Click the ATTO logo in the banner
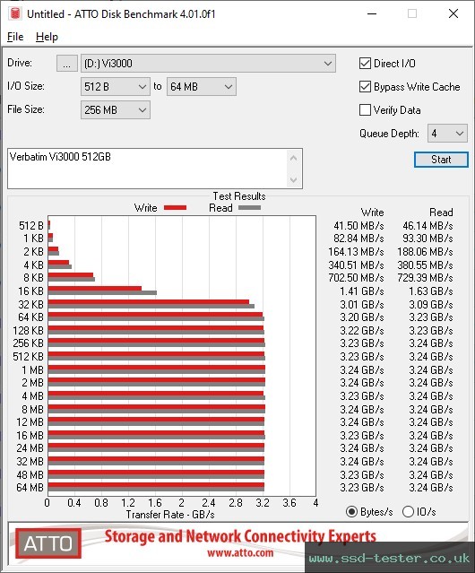The width and height of the screenshot is (475, 573). [x=48, y=543]
